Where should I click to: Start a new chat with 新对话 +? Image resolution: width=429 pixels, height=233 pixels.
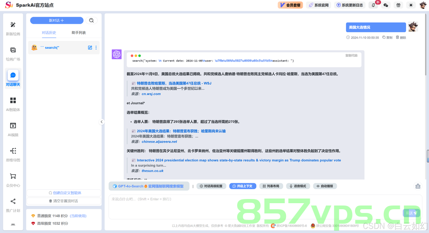[x=57, y=21]
